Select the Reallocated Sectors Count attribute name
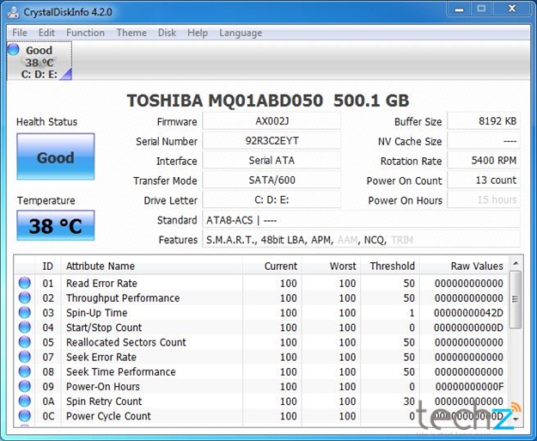 pos(125,342)
